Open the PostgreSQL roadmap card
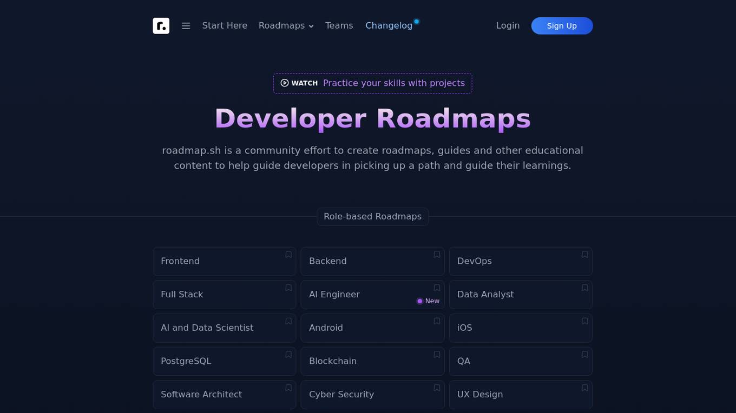 click(225, 361)
